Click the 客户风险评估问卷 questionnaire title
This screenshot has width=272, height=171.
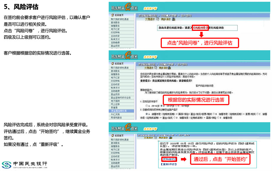[x=204, y=86]
